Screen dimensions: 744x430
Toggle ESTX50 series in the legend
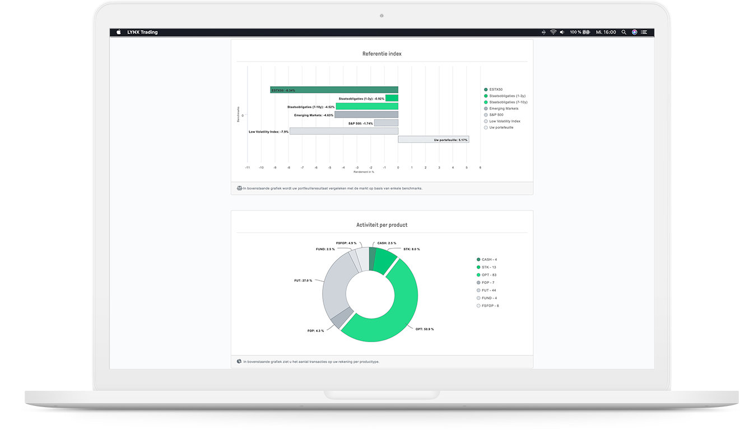[493, 90]
